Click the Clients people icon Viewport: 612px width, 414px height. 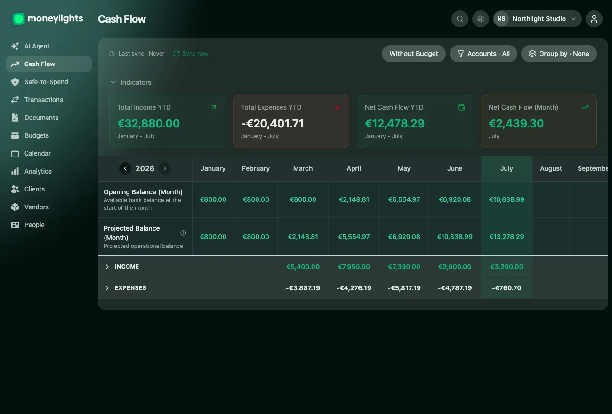(x=15, y=189)
